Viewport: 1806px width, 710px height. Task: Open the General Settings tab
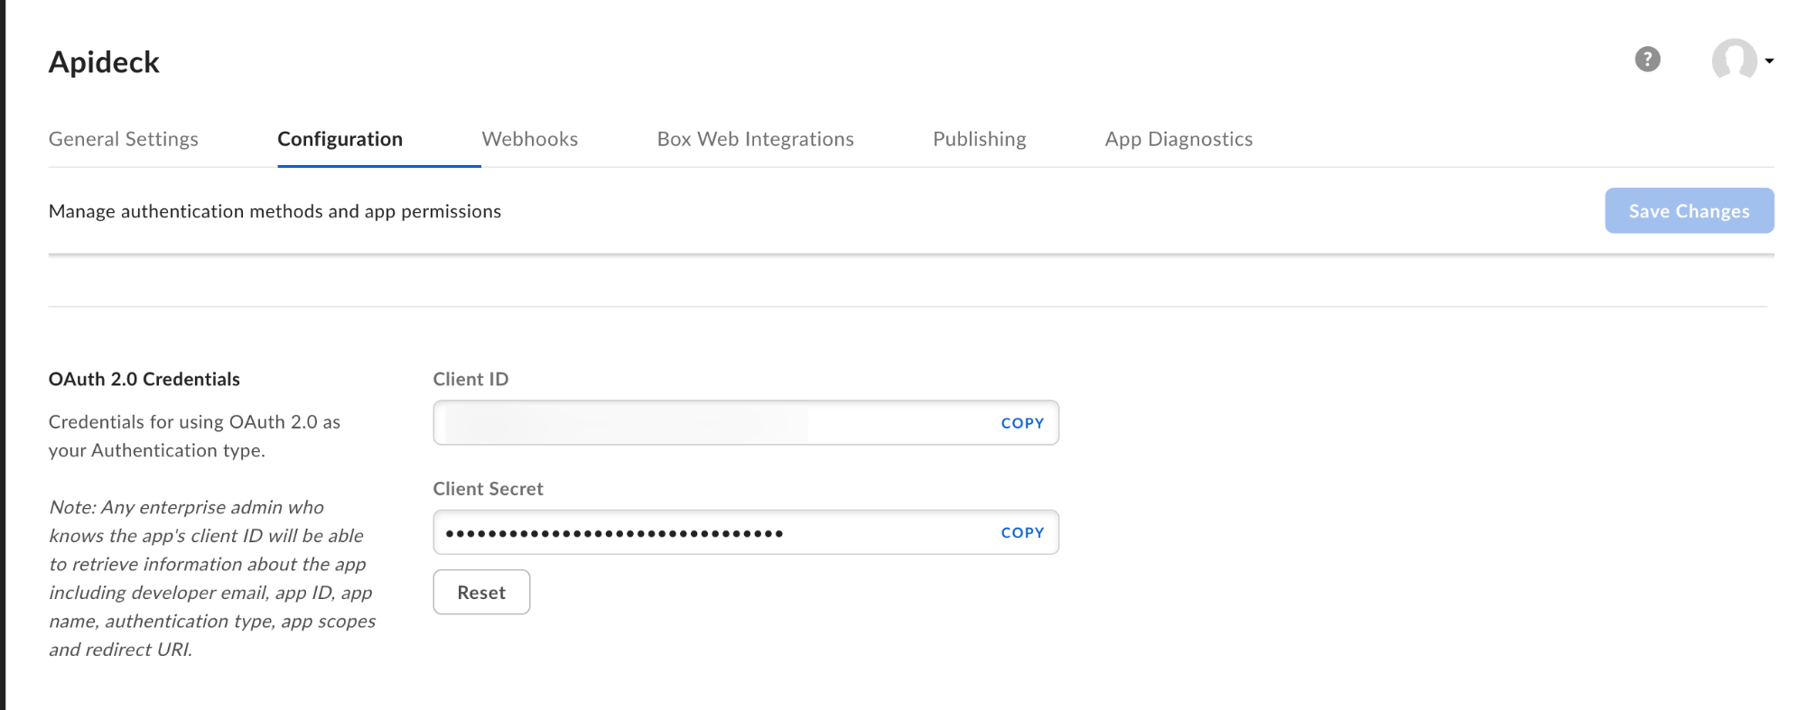(124, 139)
